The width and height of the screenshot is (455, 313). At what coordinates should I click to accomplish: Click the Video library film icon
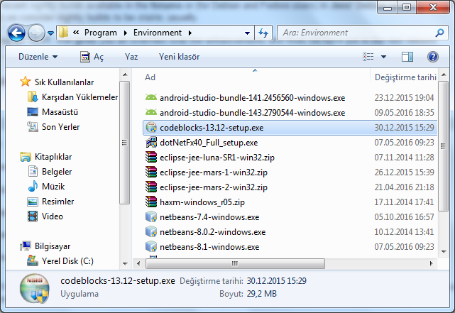coord(33,216)
